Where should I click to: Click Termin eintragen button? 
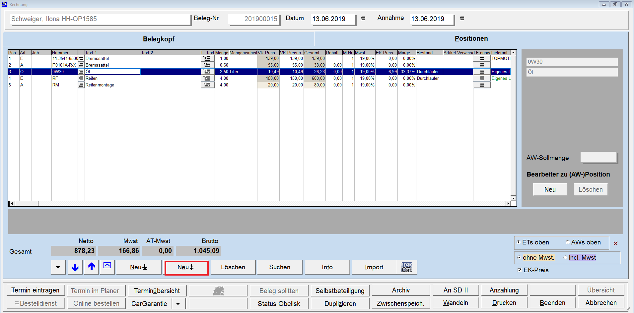coord(35,290)
